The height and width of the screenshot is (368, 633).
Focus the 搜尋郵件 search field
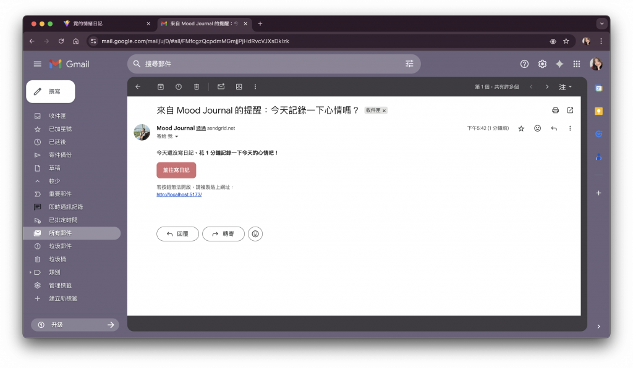[x=274, y=64]
